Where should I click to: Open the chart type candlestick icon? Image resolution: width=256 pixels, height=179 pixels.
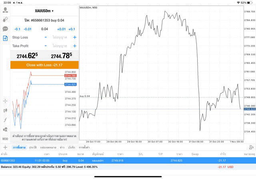5,110
